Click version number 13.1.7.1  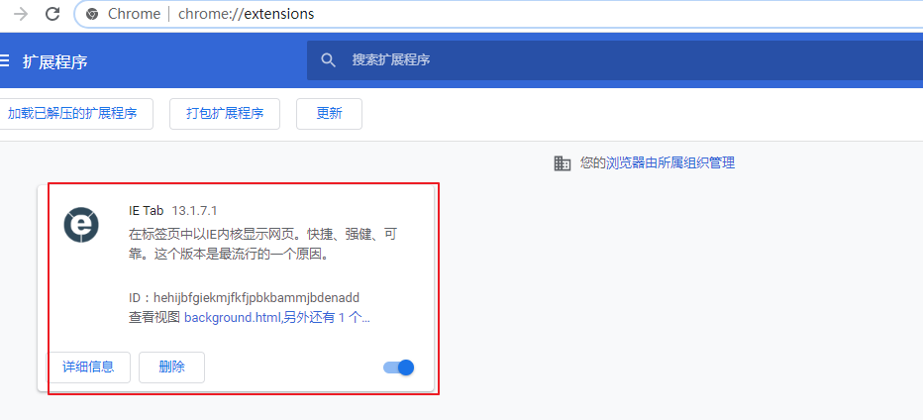(x=195, y=210)
